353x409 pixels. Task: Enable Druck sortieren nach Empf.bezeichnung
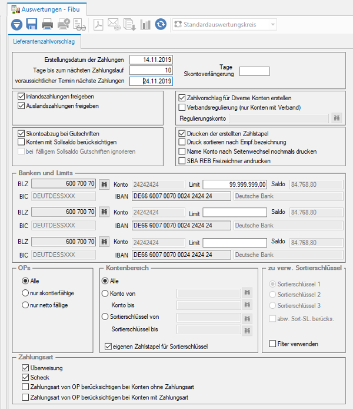(x=182, y=142)
